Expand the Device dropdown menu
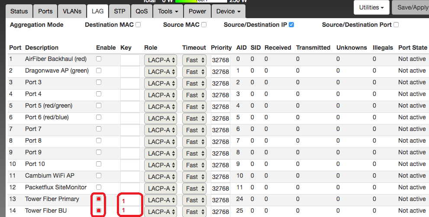 [x=229, y=11]
